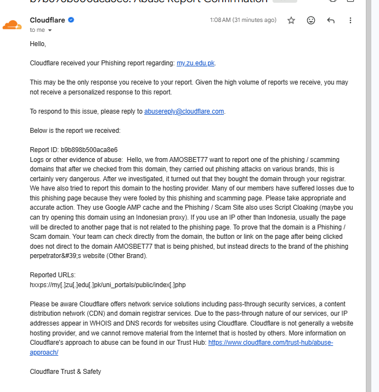Click the Cloudflare sender name
The width and height of the screenshot is (379, 392).
47,20
